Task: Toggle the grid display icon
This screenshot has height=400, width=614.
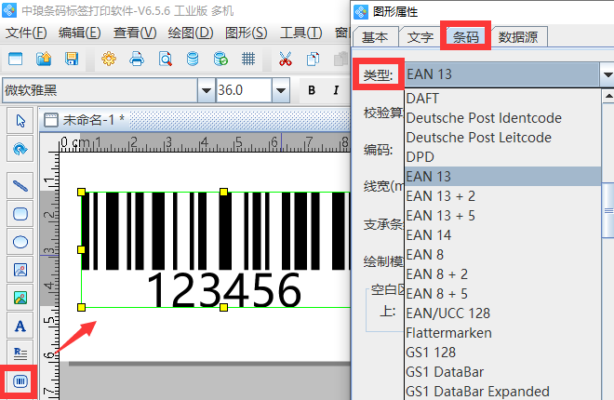Action: point(248,60)
